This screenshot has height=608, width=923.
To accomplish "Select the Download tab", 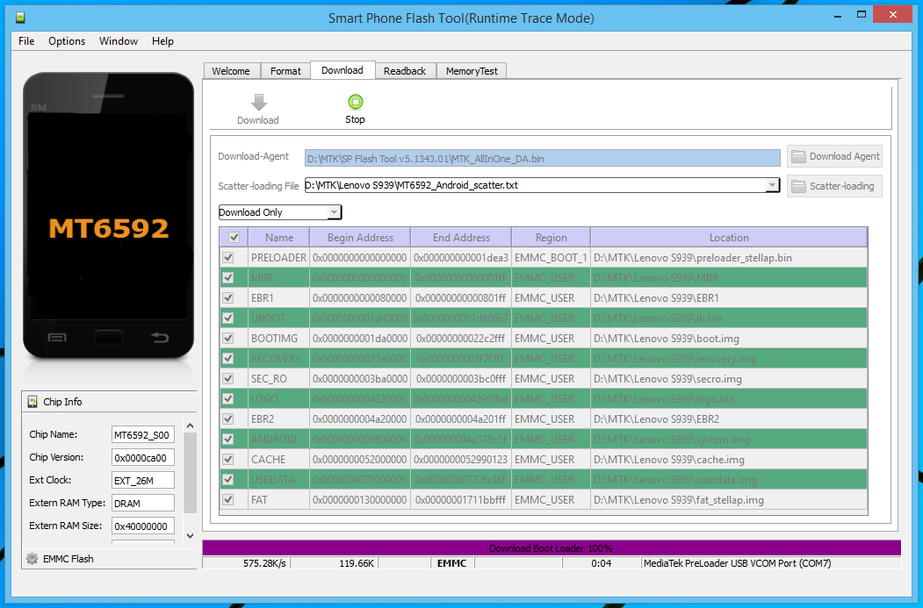I will tap(342, 70).
